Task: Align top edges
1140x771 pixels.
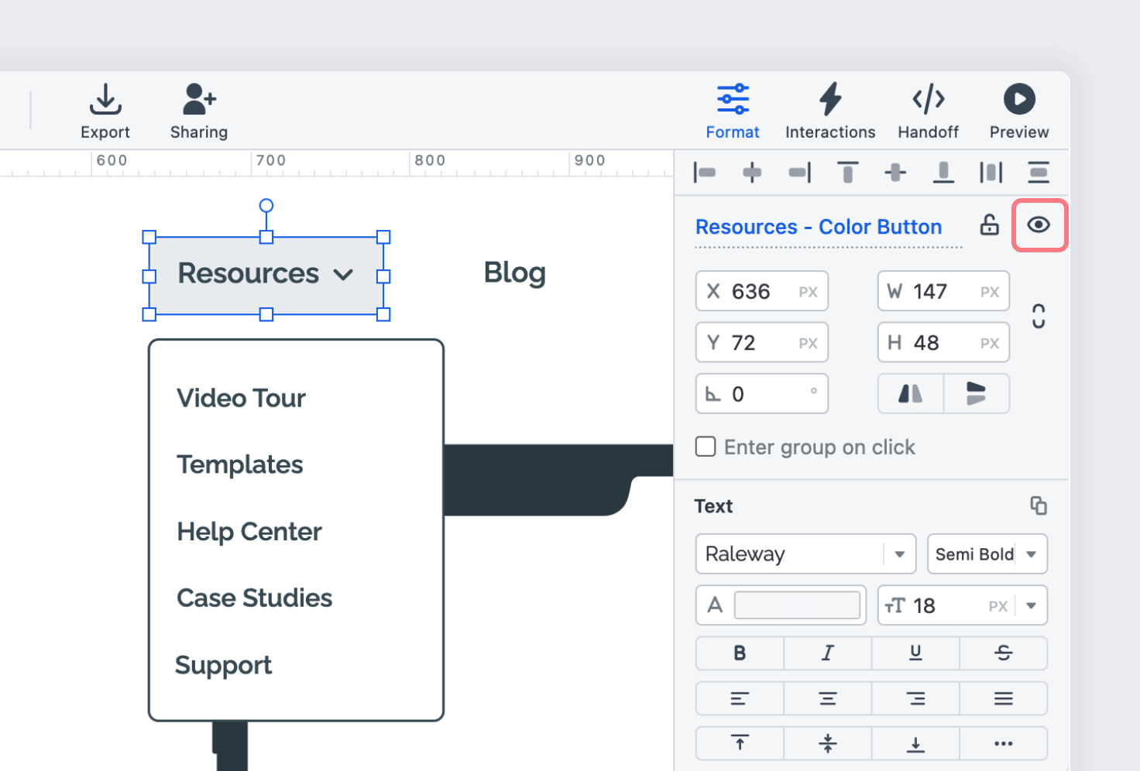Action: pos(848,172)
